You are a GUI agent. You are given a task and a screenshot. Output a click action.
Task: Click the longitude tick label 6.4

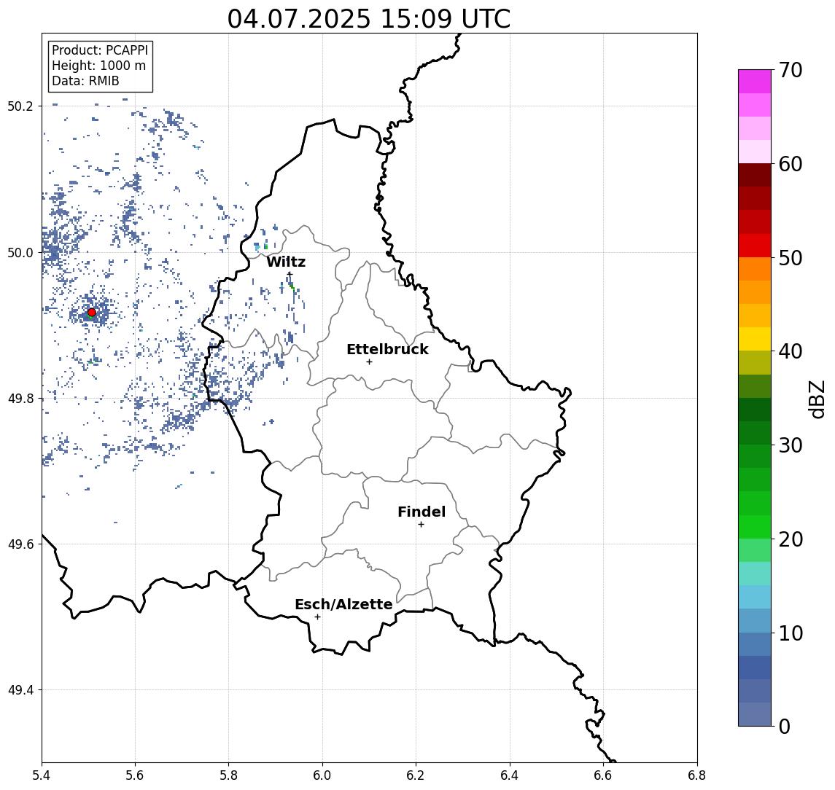[510, 775]
